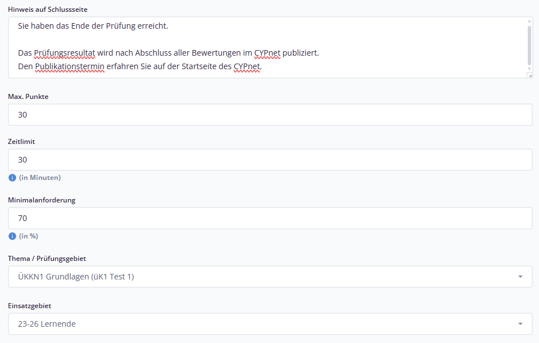
Task: Click the resize handle of the Hinweis textarea
Action: [529, 75]
